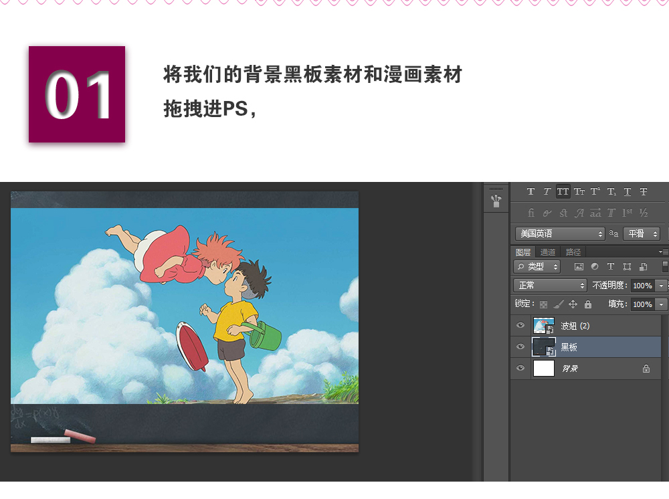The image size is (669, 499).
Task: Filter layers by shape layers icon
Action: (x=627, y=267)
